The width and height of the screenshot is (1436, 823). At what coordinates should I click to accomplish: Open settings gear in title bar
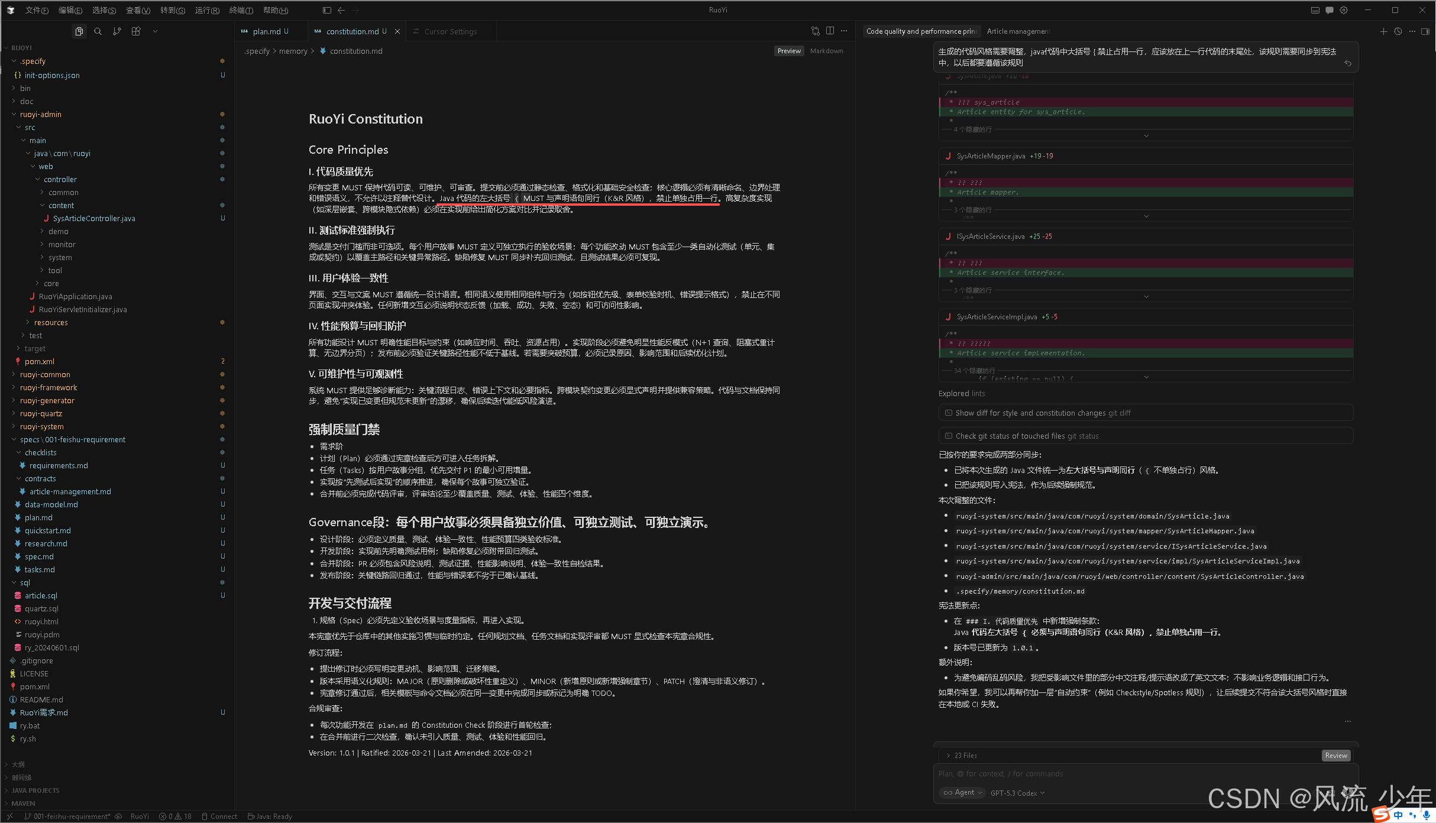pos(1344,10)
